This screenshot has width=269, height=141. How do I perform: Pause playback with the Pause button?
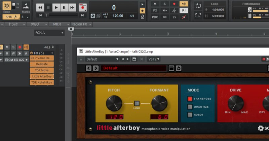[x=64, y=7]
